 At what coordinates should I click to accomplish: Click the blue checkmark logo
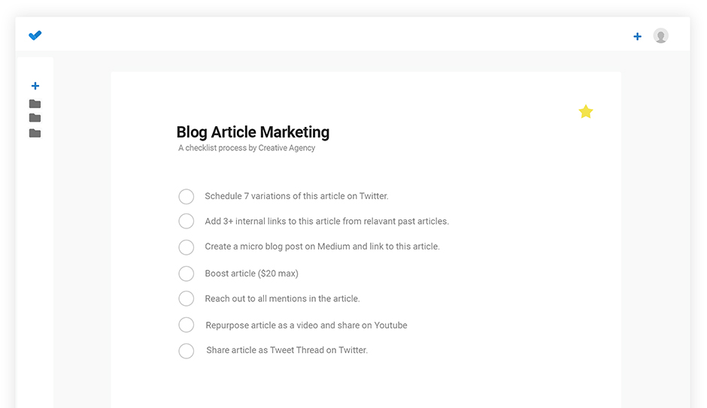(35, 35)
